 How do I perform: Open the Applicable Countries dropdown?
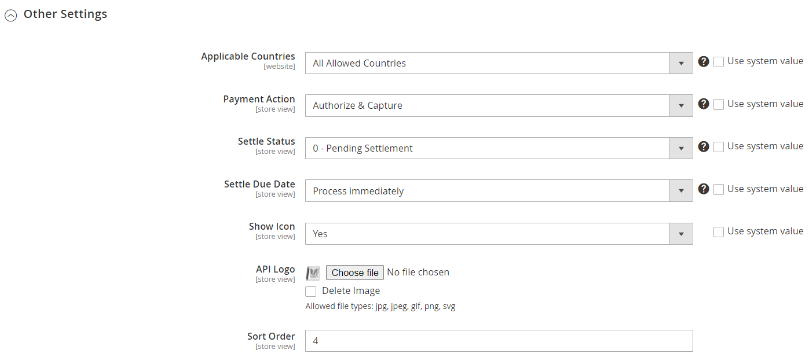pyautogui.click(x=499, y=63)
